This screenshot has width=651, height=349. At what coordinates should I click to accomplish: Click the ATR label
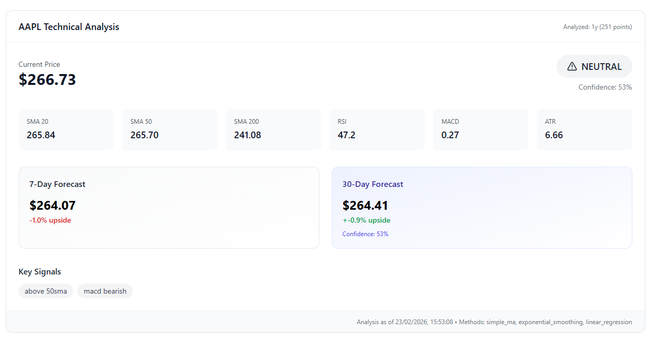pyautogui.click(x=550, y=122)
